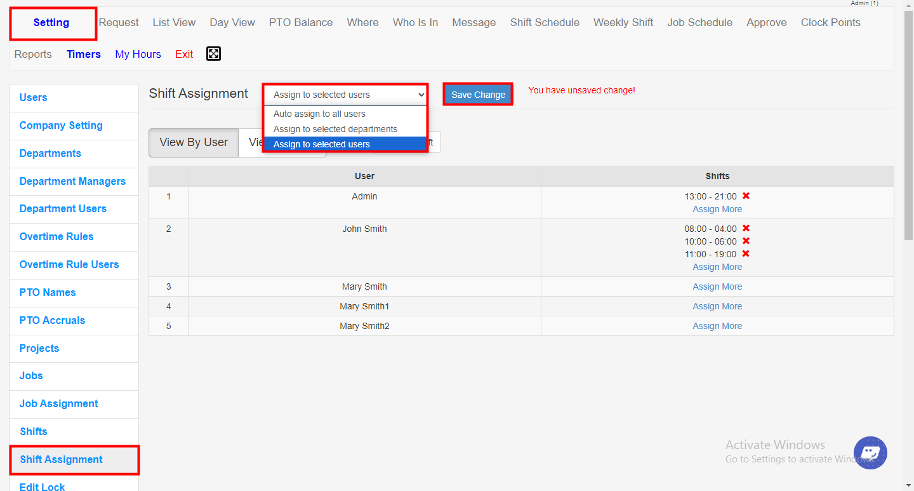
Task: Delete John Smith's 08:00 - 04:00 shift
Action: [x=746, y=229]
